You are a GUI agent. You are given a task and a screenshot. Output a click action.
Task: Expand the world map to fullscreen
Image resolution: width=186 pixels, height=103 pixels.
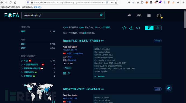point(53,102)
